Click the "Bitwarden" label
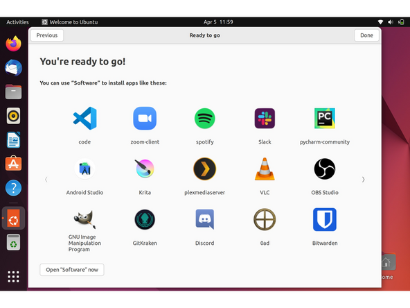 (325, 243)
